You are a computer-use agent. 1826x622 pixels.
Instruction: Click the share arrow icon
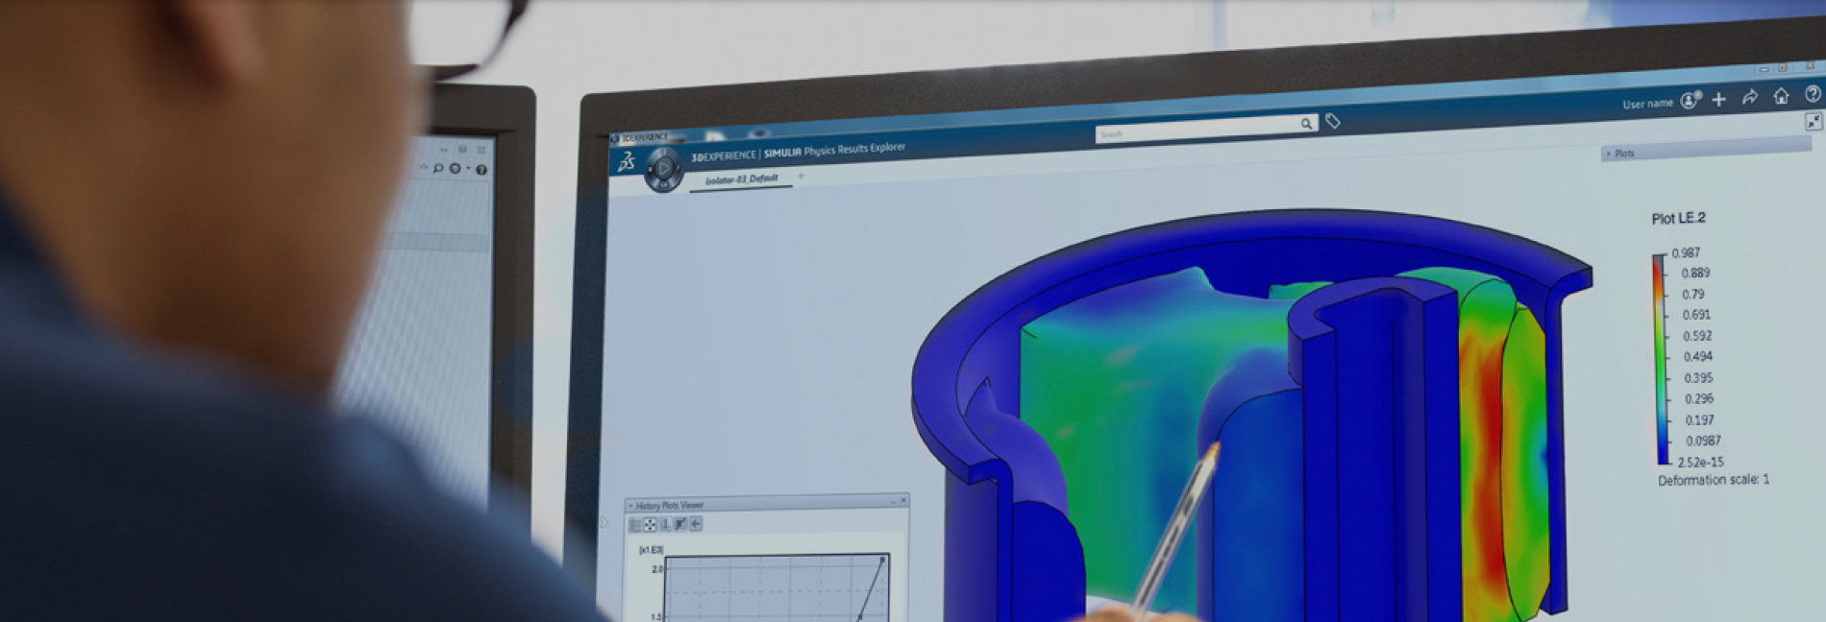[1750, 97]
